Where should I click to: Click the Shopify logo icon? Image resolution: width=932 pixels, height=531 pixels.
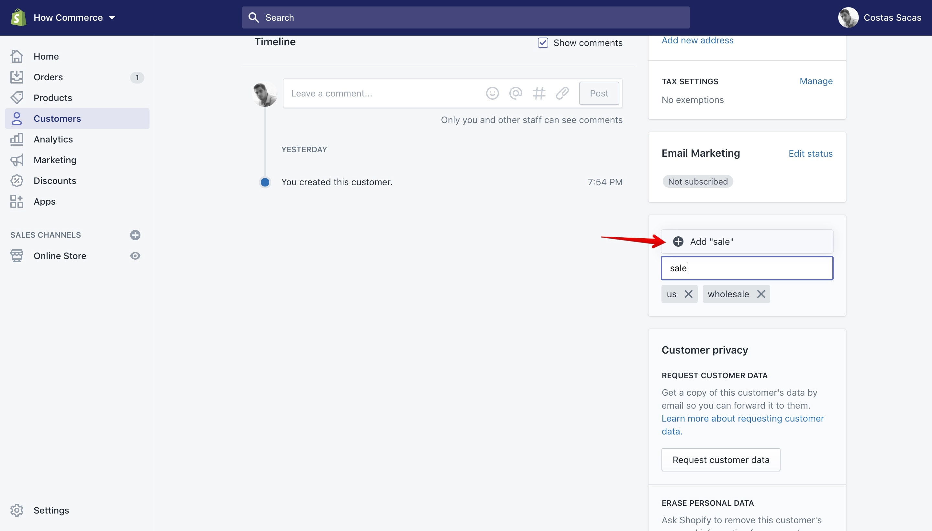pos(18,17)
